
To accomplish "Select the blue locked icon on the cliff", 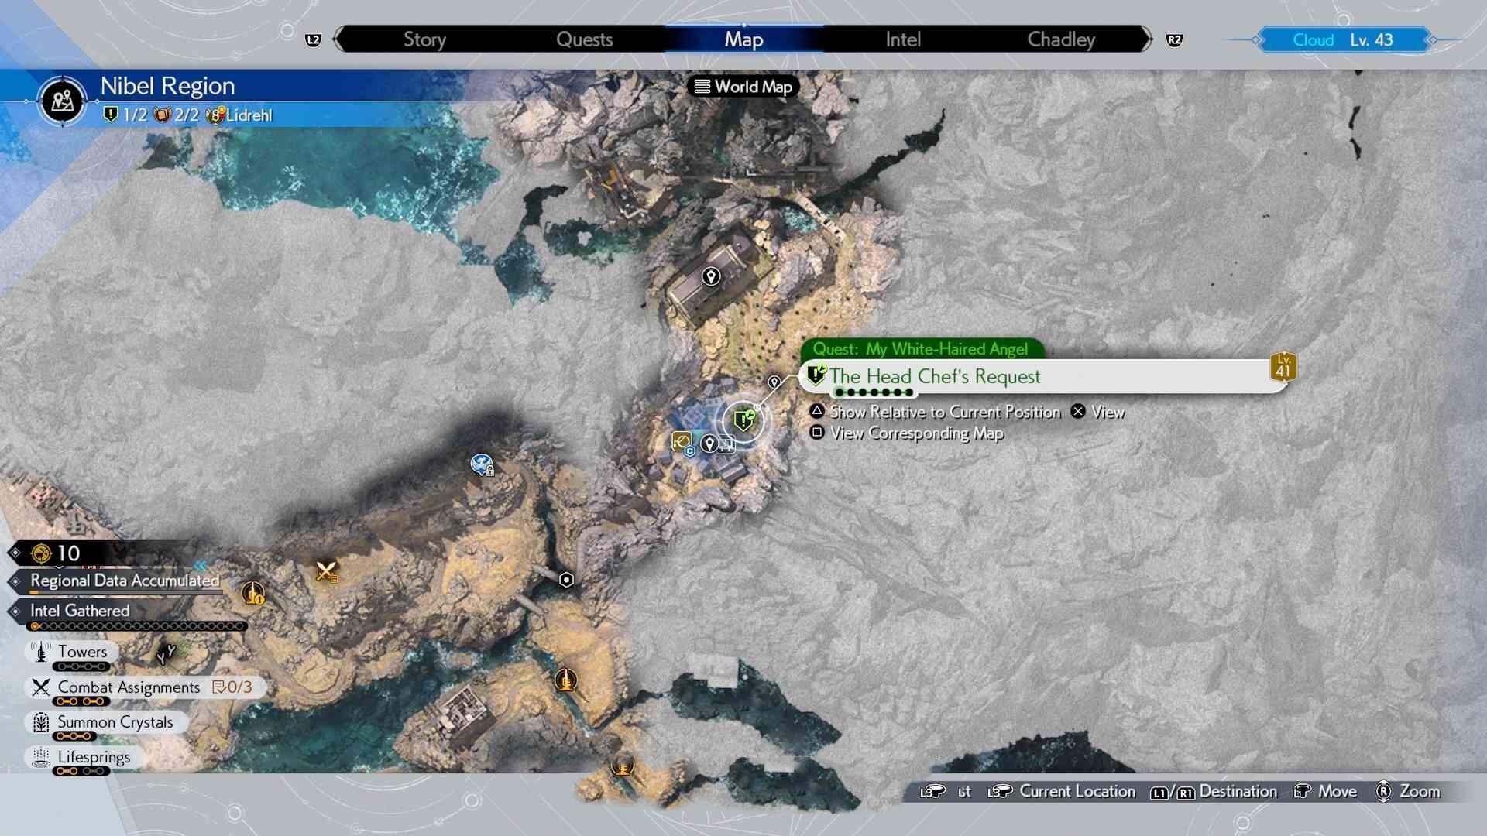I will (x=482, y=464).
